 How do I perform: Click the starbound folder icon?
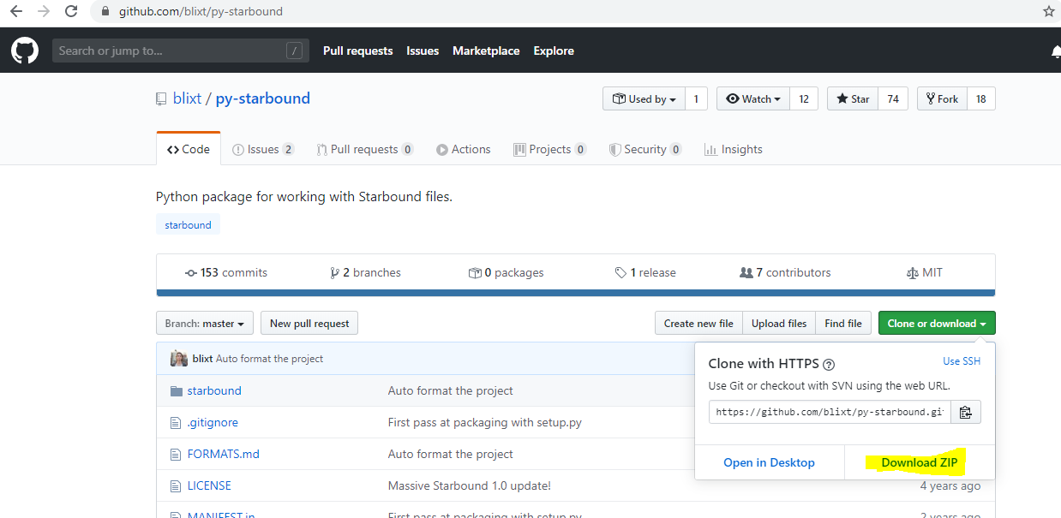pyautogui.click(x=177, y=390)
